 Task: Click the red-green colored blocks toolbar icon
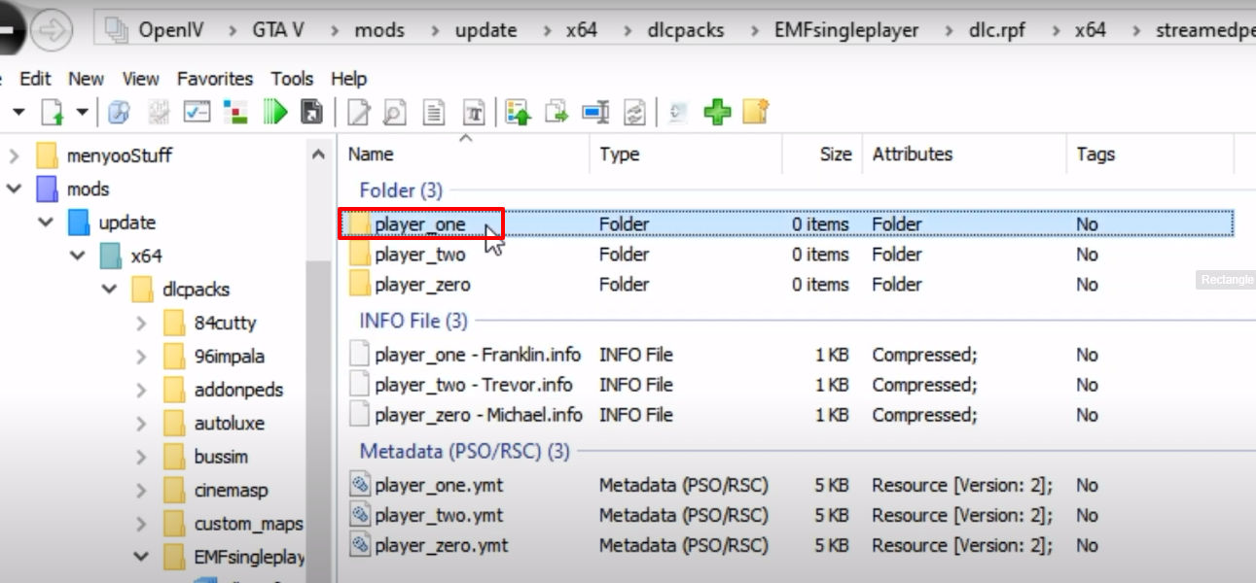[235, 112]
